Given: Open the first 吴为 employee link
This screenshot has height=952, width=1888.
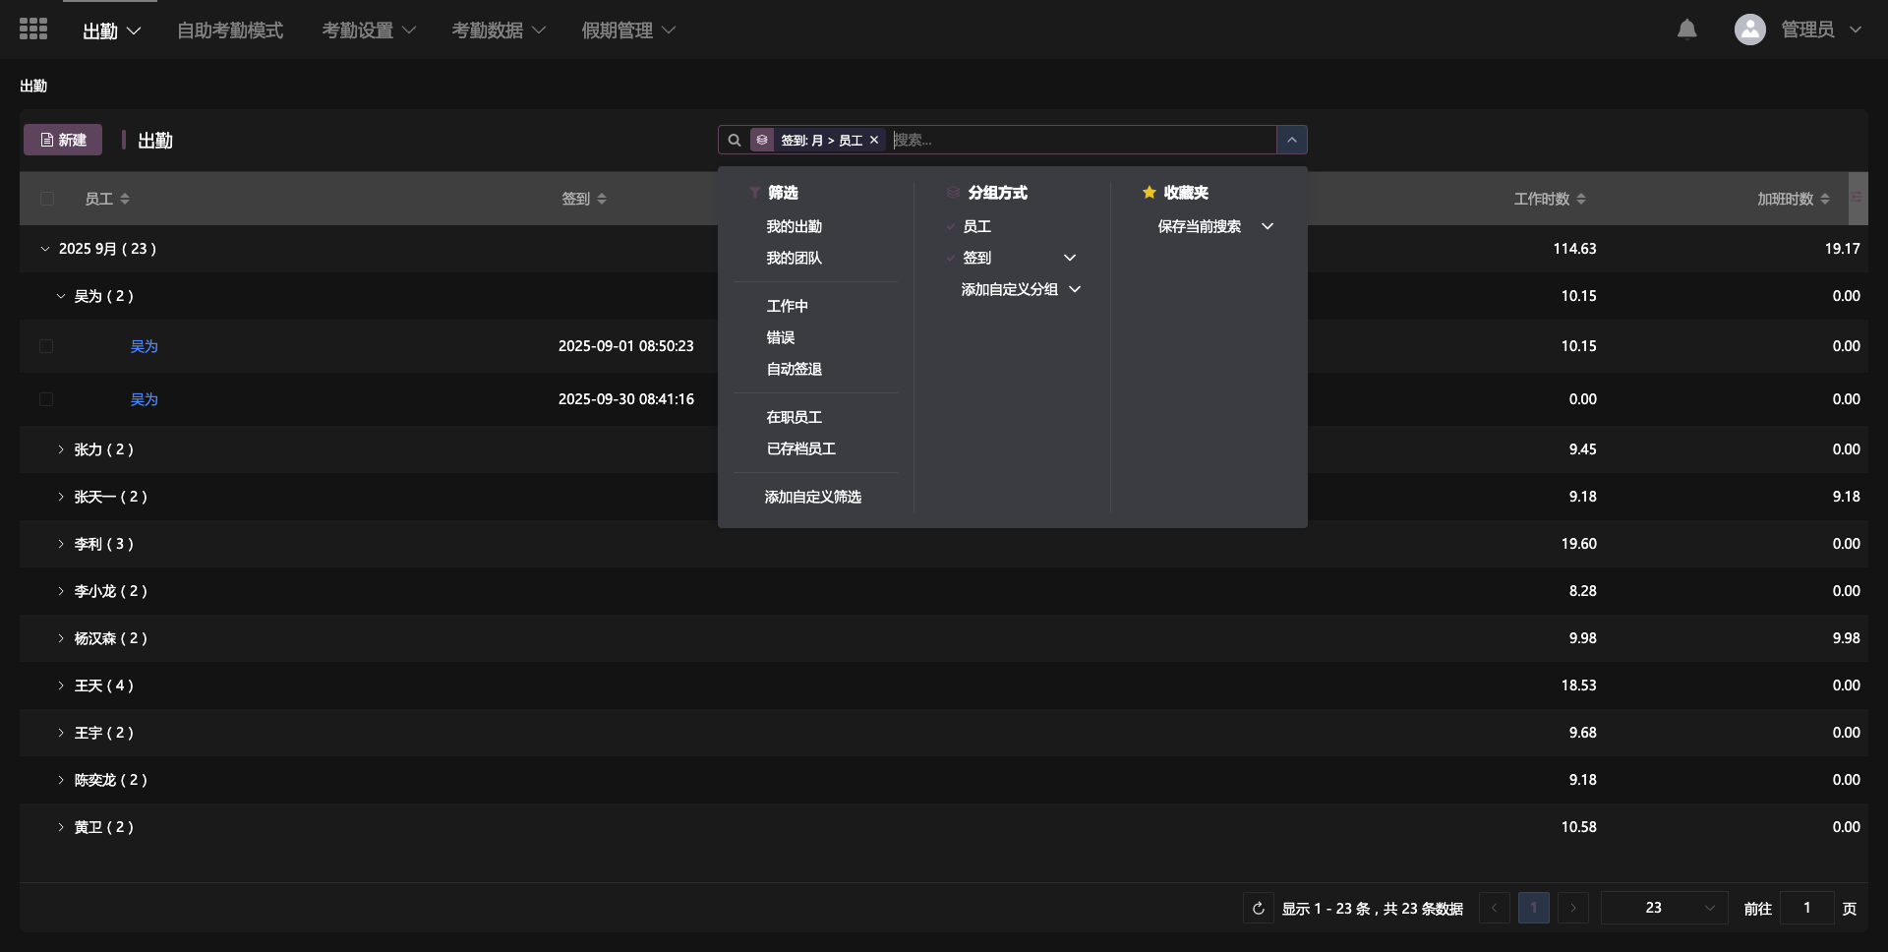Looking at the screenshot, I should click(144, 346).
